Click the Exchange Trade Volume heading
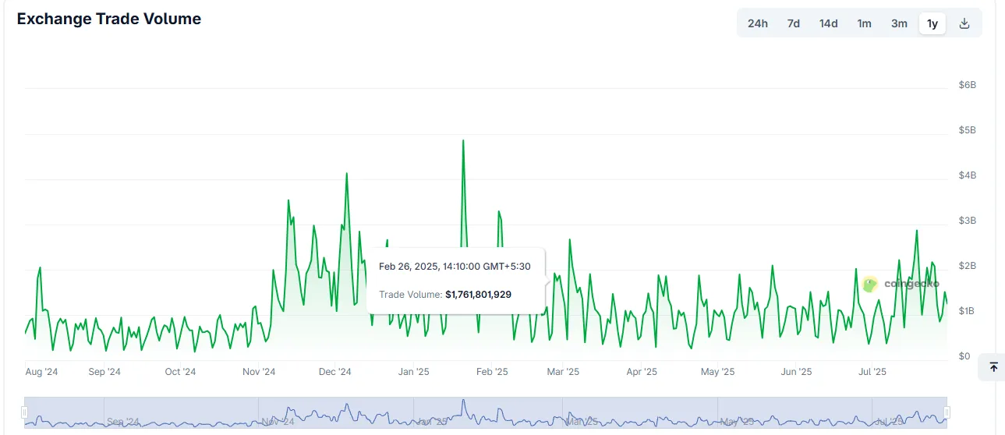The image size is (1005, 435). pyautogui.click(x=109, y=19)
